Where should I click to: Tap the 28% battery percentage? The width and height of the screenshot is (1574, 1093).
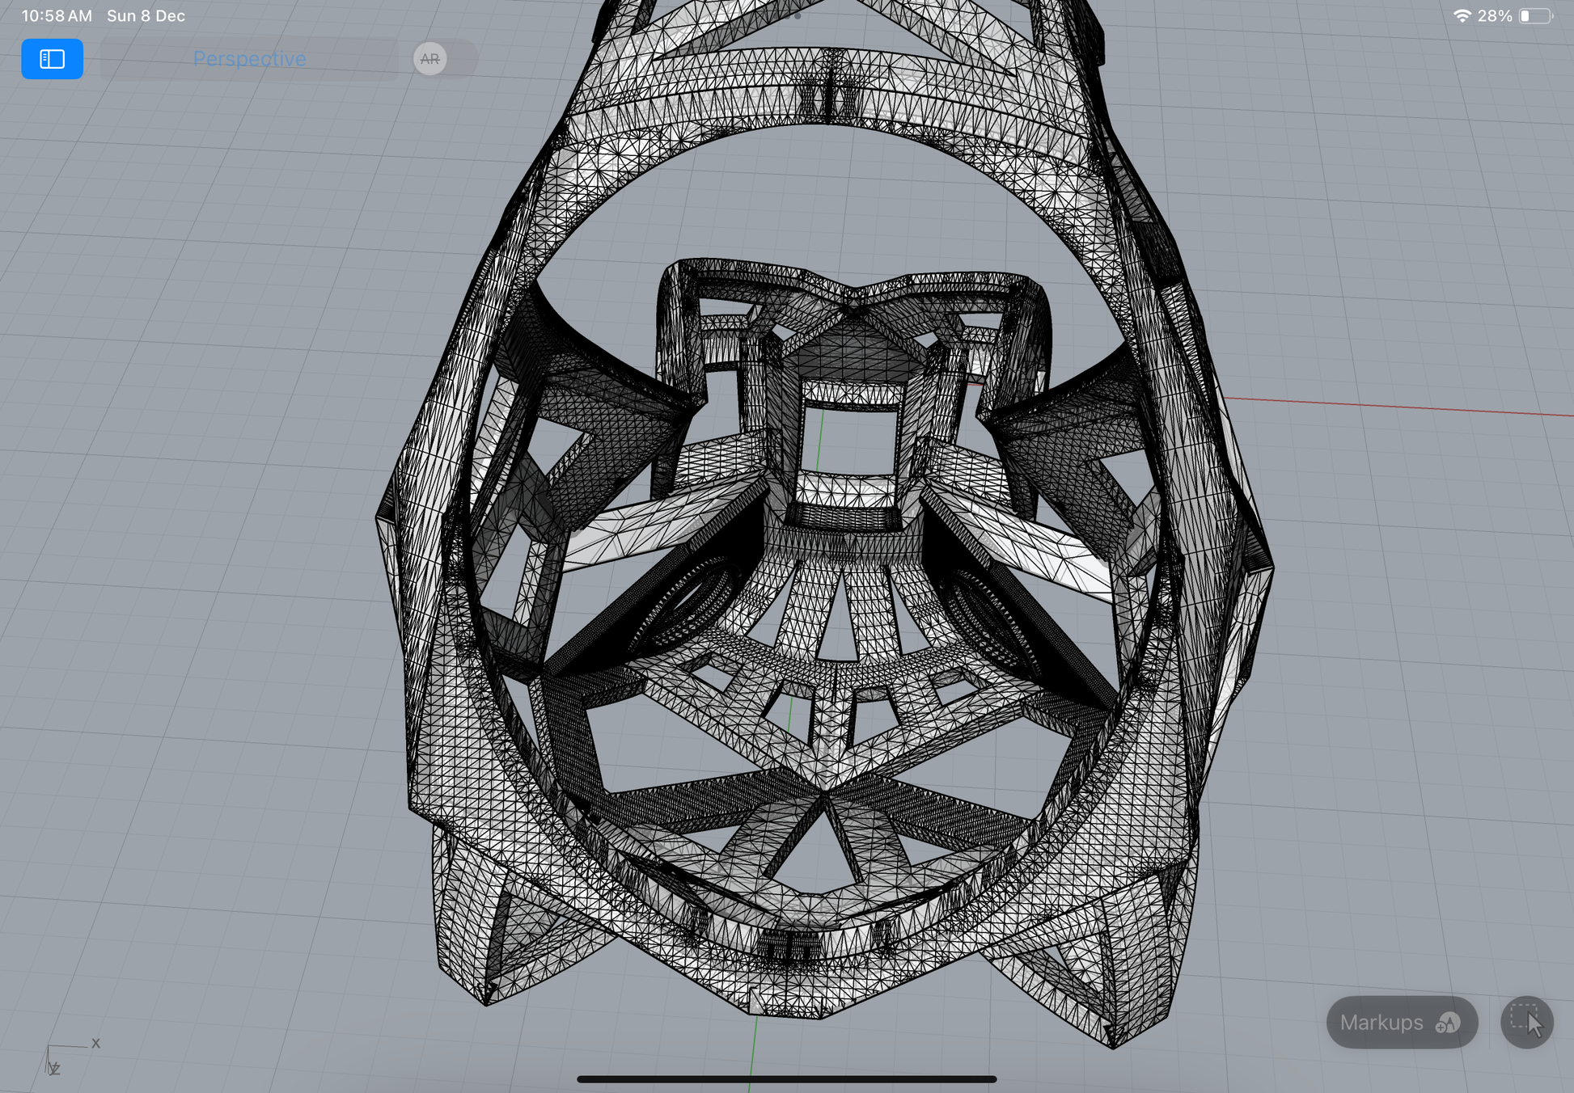click(1494, 16)
